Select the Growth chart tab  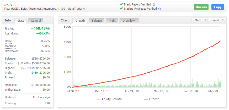click(80, 21)
